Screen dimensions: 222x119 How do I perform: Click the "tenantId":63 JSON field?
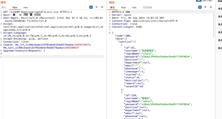133,86
